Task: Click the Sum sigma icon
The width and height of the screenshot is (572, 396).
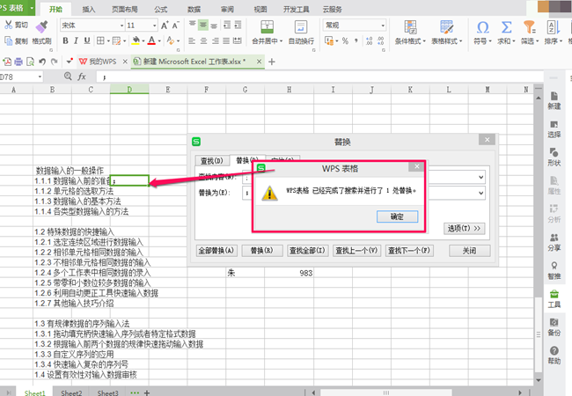Action: 506,27
